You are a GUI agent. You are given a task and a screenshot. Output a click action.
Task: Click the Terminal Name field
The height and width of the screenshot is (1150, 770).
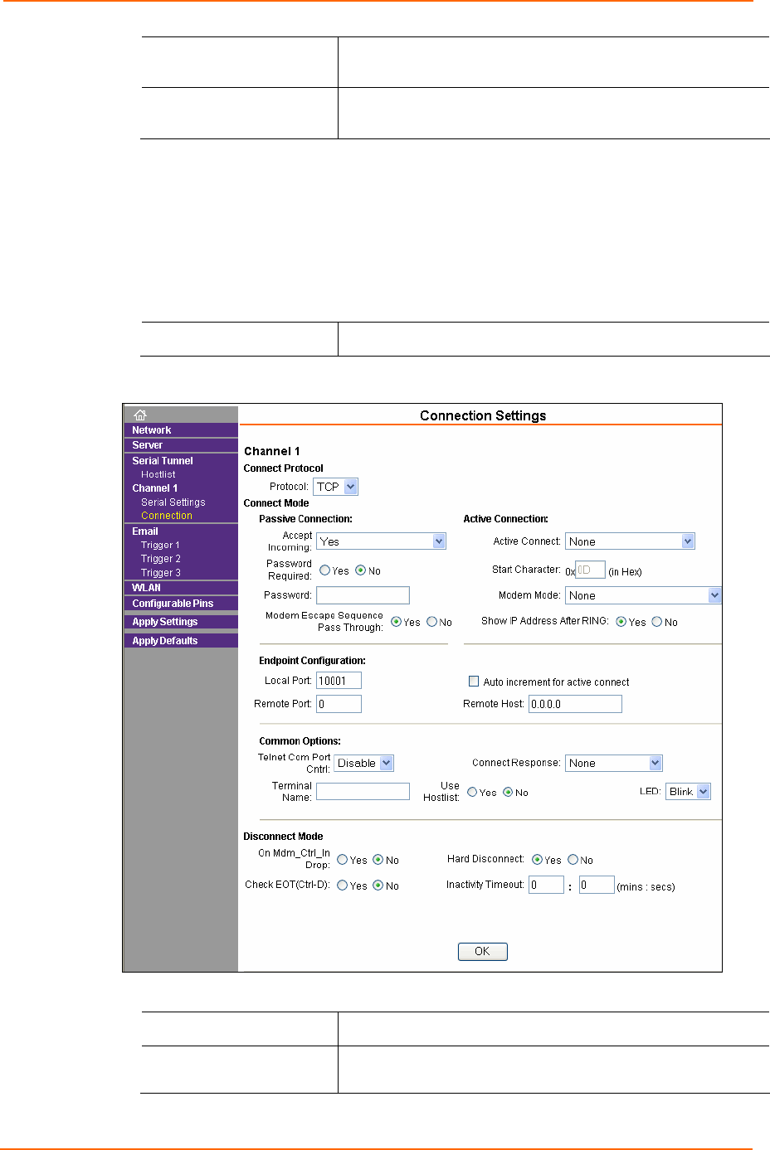point(363,792)
